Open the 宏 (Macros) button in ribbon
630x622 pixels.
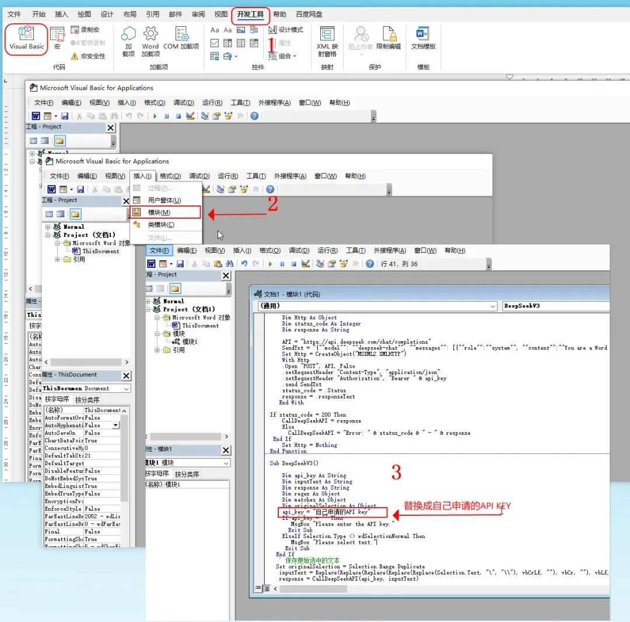pos(57,38)
